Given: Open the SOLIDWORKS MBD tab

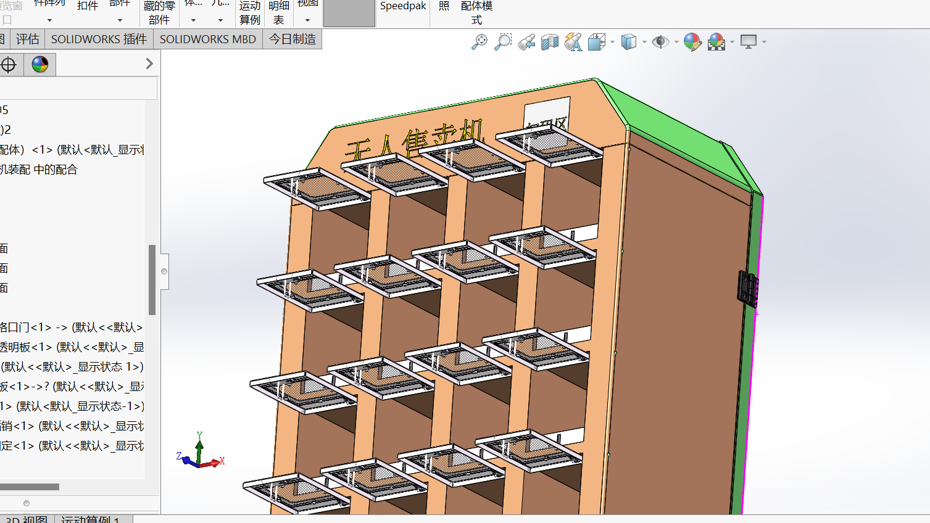Looking at the screenshot, I should 208,39.
